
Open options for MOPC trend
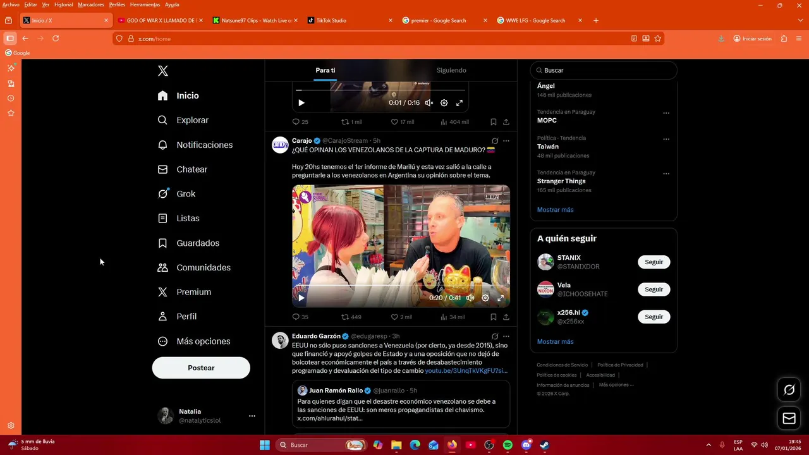tap(666, 113)
